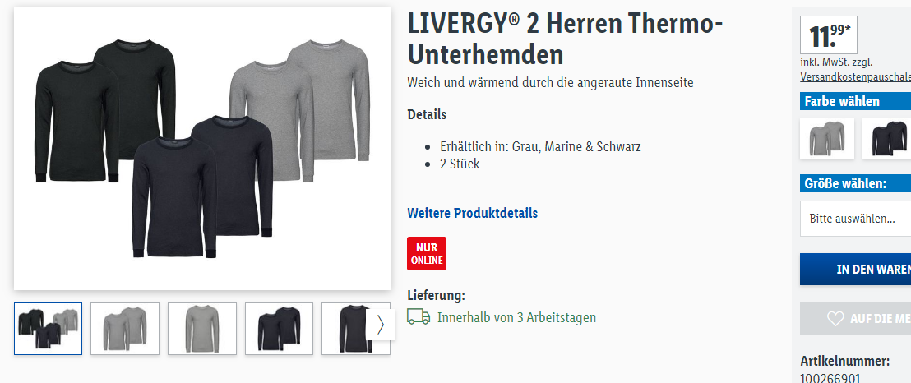The height and width of the screenshot is (383, 911).
Task: Click the 11.99 price box
Action: (x=829, y=35)
